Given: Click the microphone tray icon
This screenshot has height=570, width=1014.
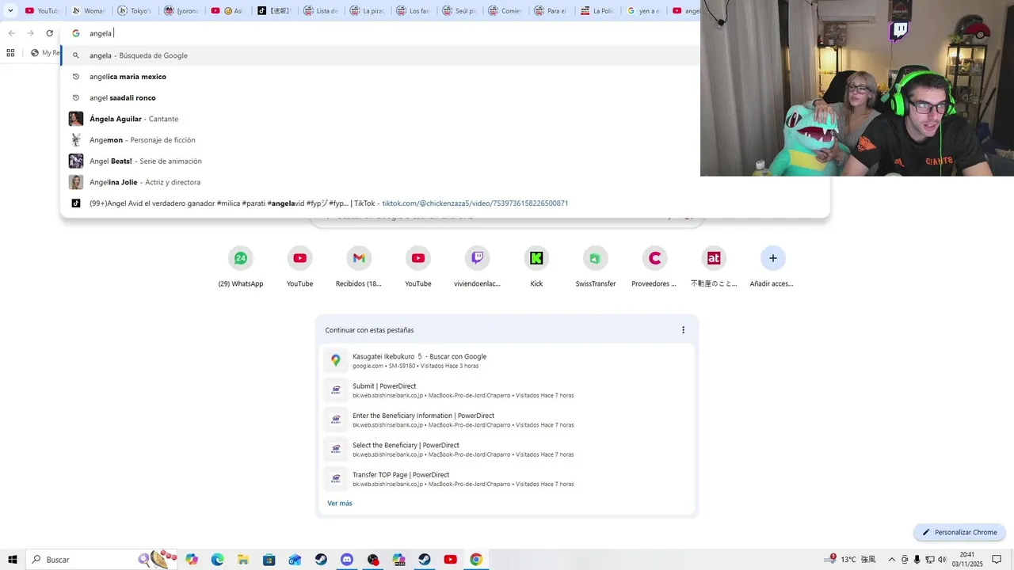Looking at the screenshot, I should pos(917,560).
